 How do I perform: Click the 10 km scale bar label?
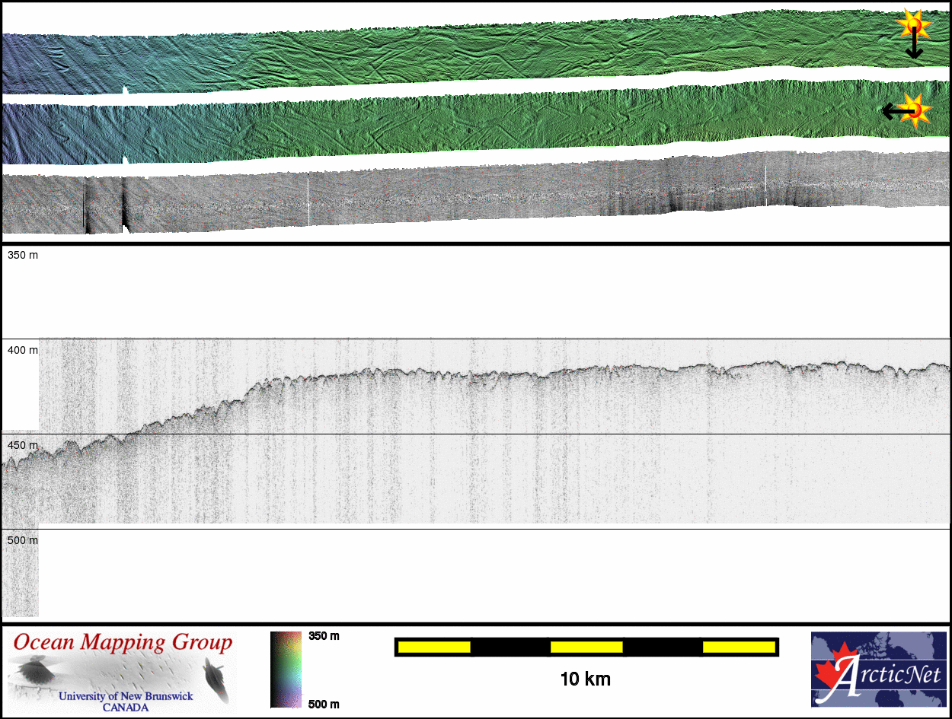tap(585, 679)
